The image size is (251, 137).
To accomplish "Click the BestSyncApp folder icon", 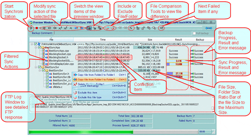I will [x=43, y=48].
